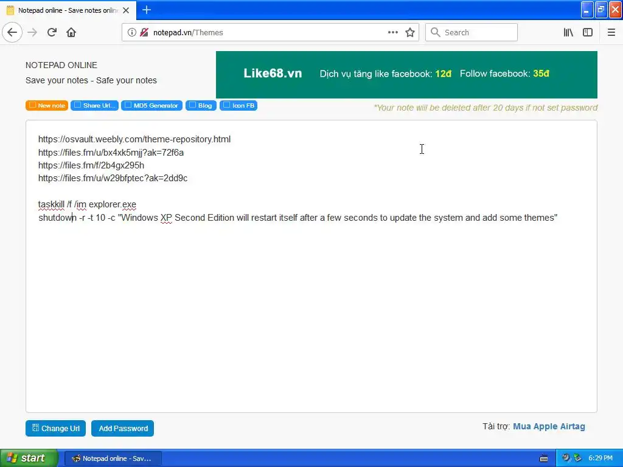Screen dimensions: 623x467
Task: Bookmark this page with the star
Action: [410, 32]
